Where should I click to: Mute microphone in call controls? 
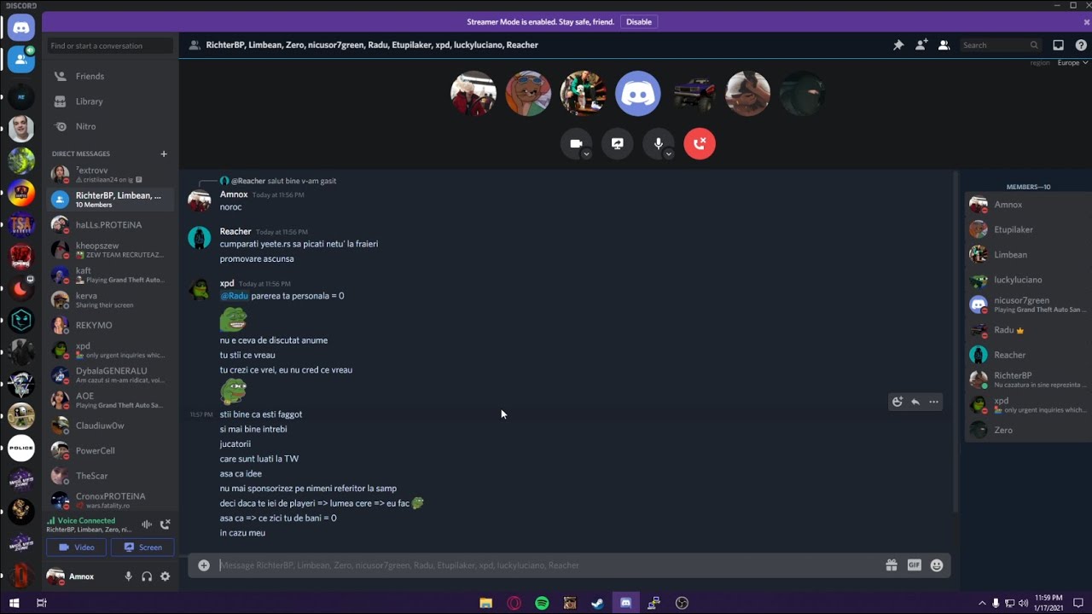click(x=658, y=143)
